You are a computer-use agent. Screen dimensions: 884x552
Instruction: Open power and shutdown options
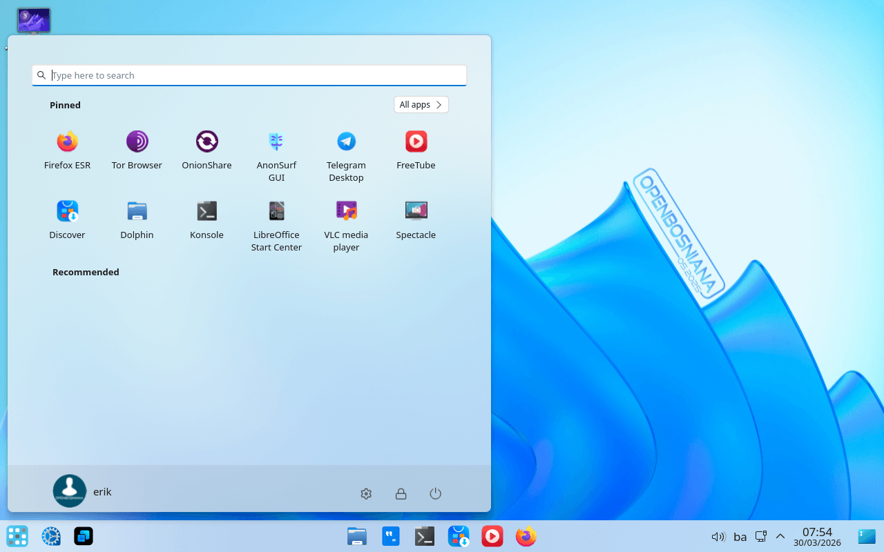click(x=435, y=493)
